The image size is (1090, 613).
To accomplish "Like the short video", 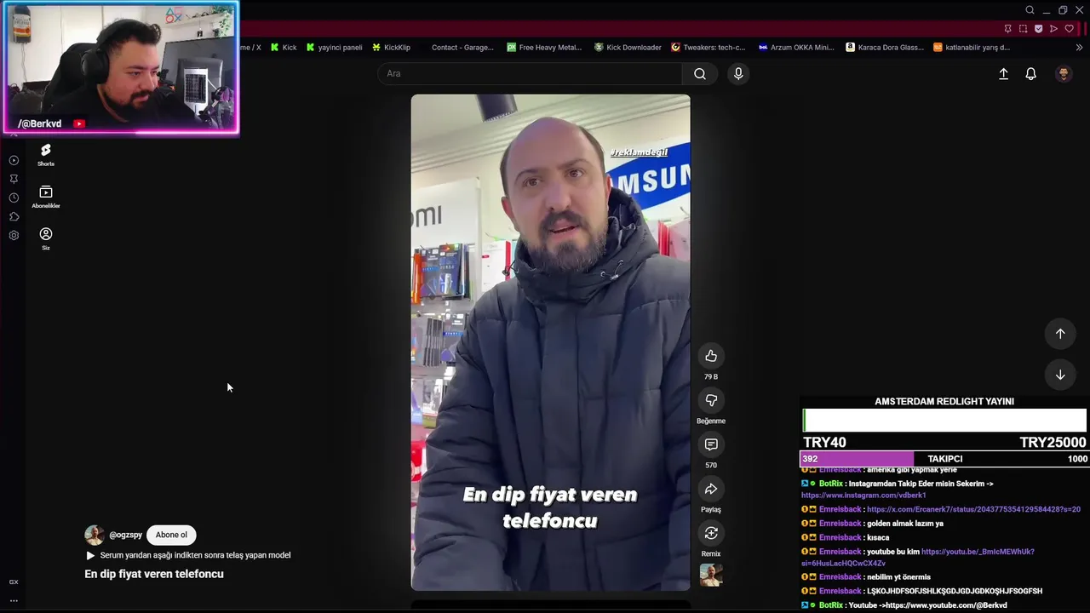I will (x=711, y=356).
